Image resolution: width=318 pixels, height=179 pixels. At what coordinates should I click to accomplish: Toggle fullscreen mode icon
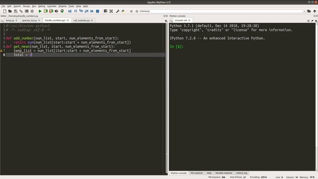pos(111,11)
